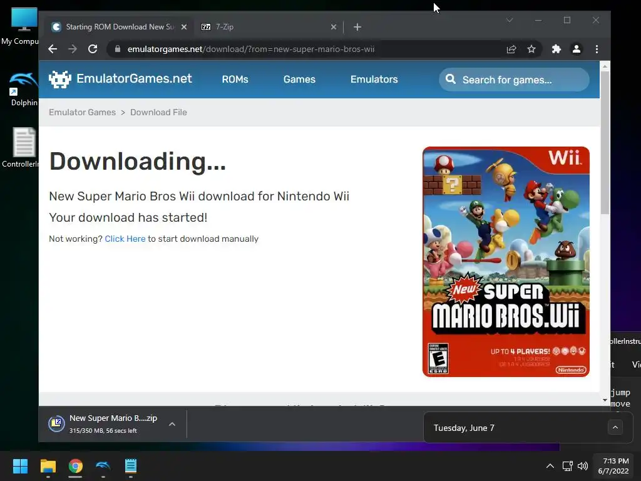This screenshot has height=481, width=641.
Task: Bookmark this page with the star icon
Action: point(531,49)
